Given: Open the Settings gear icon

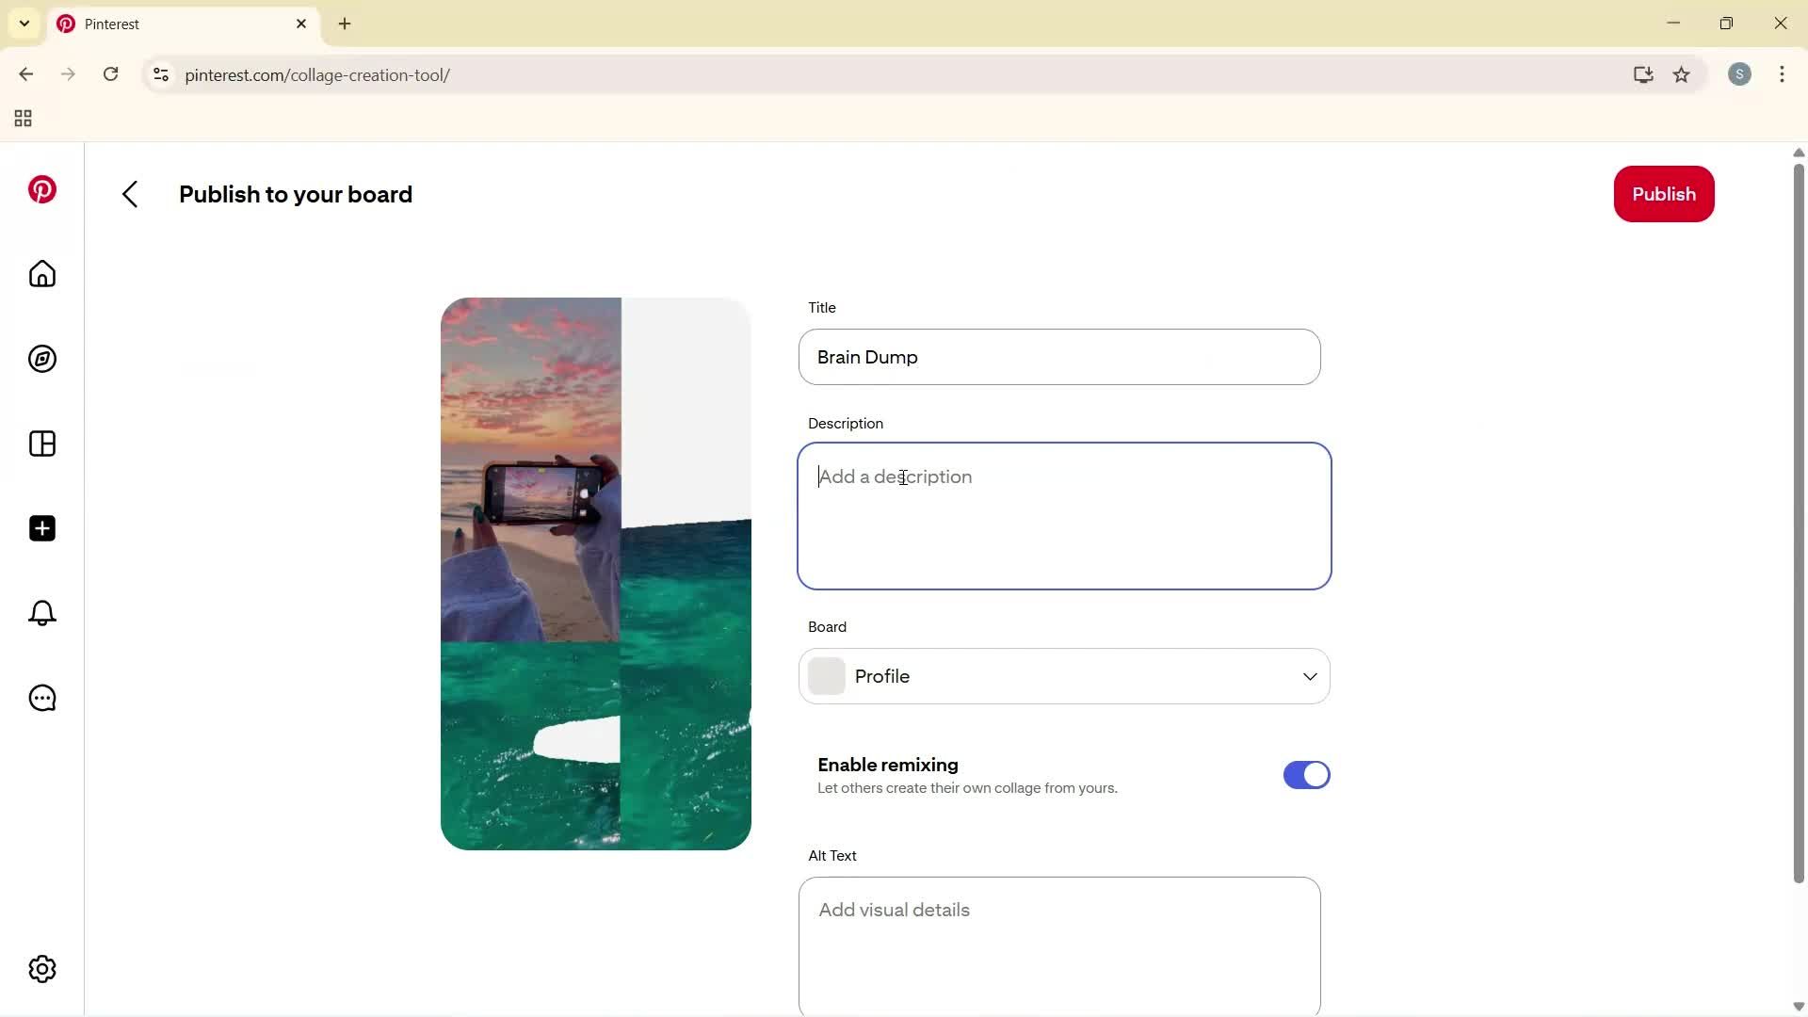Looking at the screenshot, I should point(41,969).
